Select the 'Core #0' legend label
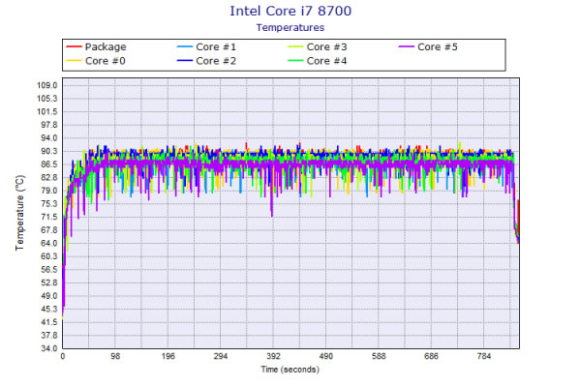581x387 pixels. (x=106, y=61)
